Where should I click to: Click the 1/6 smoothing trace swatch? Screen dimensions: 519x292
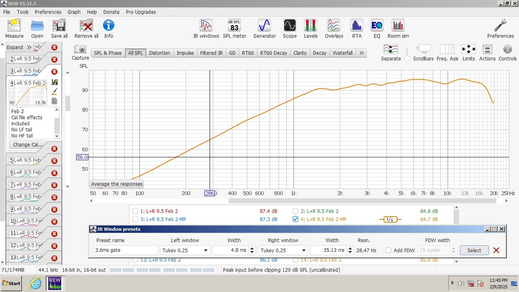pyautogui.click(x=390, y=219)
